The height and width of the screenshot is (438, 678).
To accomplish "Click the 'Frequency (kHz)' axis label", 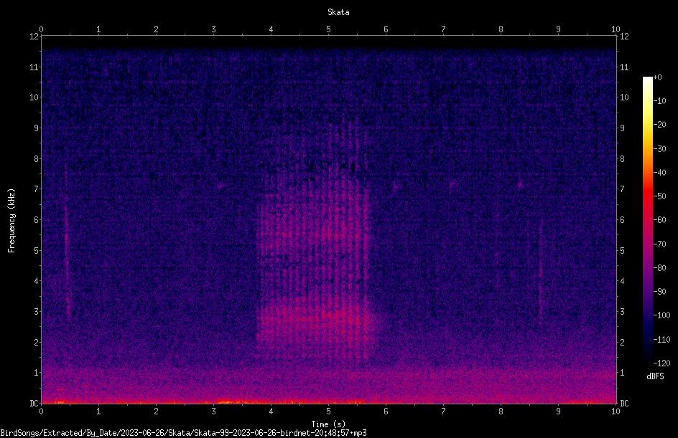I will (11, 221).
